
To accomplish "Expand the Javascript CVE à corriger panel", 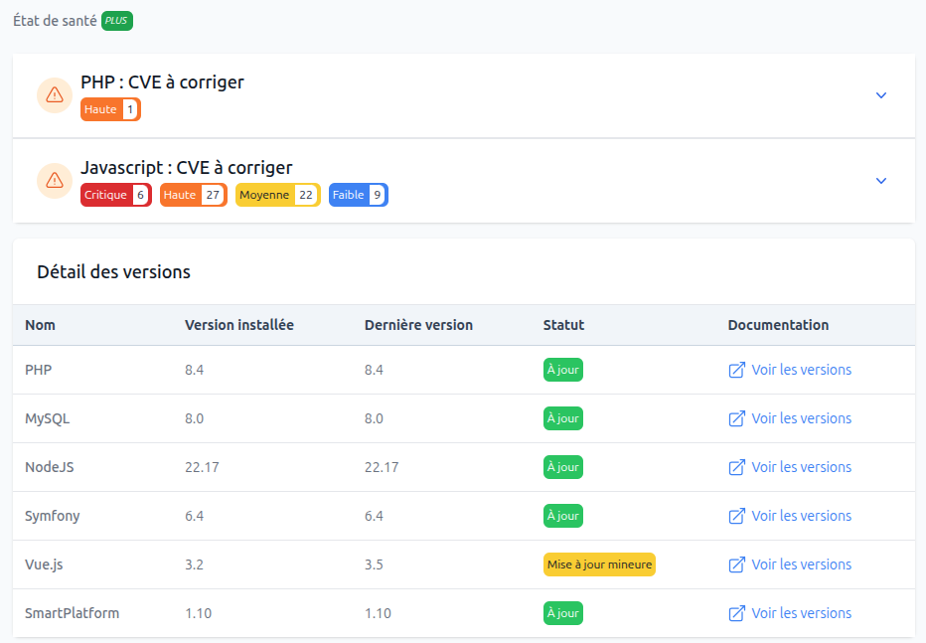I will tap(881, 180).
